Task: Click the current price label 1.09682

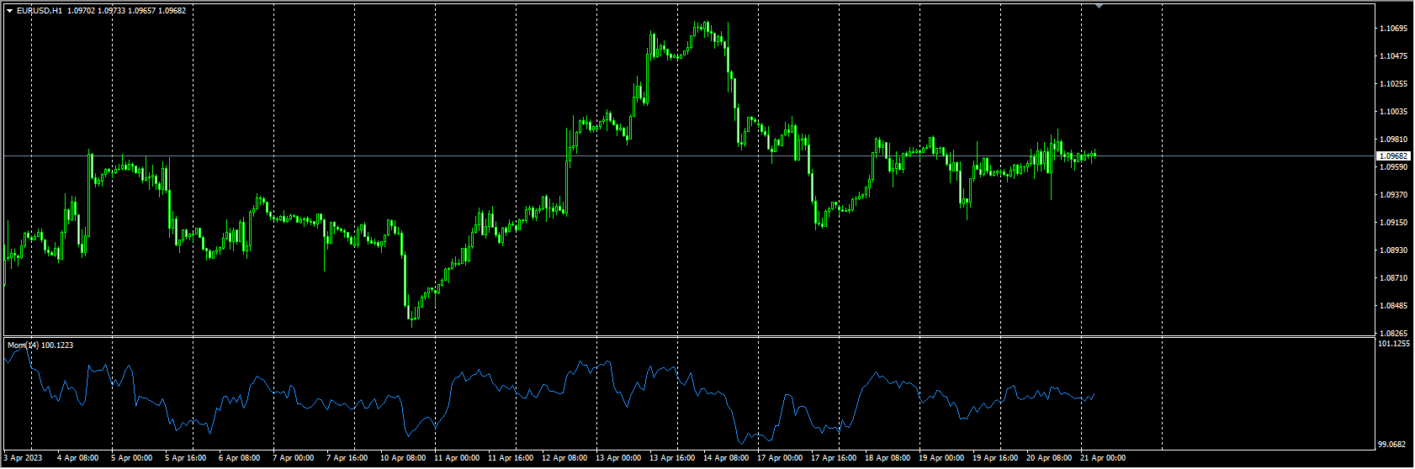Action: [x=1394, y=156]
